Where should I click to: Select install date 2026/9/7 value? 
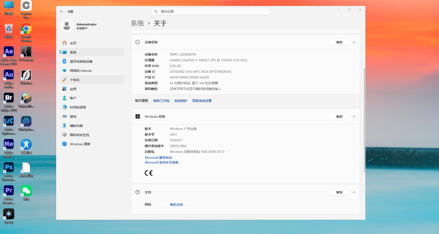(176, 140)
